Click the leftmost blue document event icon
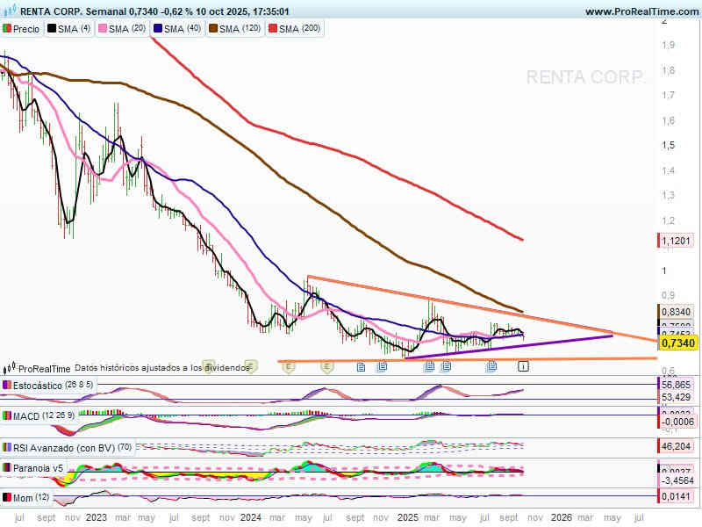702x527 pixels. pyautogui.click(x=361, y=366)
